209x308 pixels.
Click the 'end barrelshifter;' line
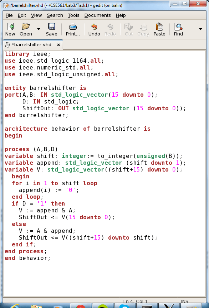(36, 115)
